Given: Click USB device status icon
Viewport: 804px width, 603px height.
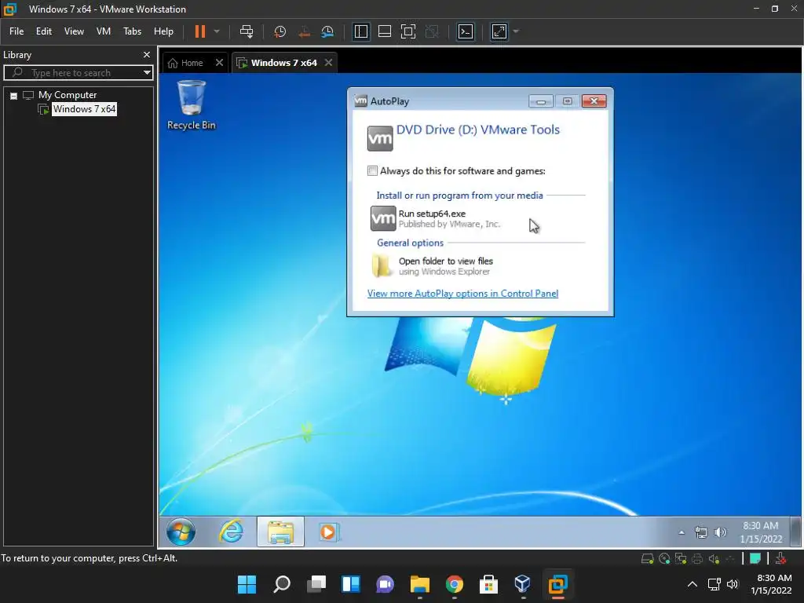Looking at the screenshot, I should point(730,558).
